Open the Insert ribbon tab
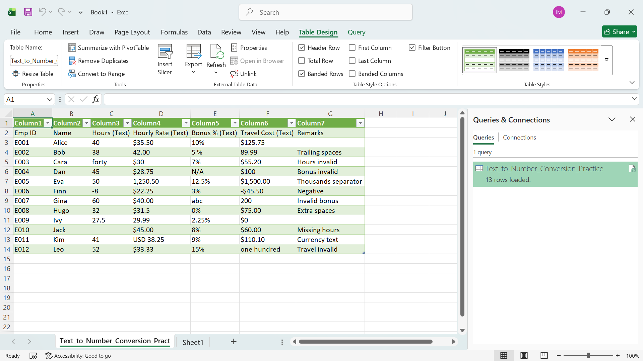The width and height of the screenshot is (643, 361). pyautogui.click(x=70, y=32)
